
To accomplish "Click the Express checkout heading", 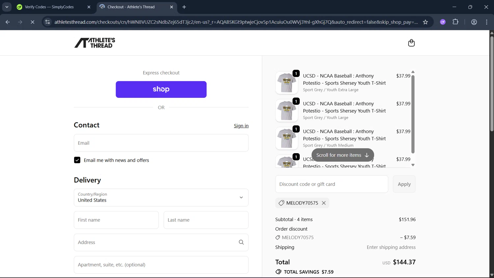I will click(x=161, y=73).
